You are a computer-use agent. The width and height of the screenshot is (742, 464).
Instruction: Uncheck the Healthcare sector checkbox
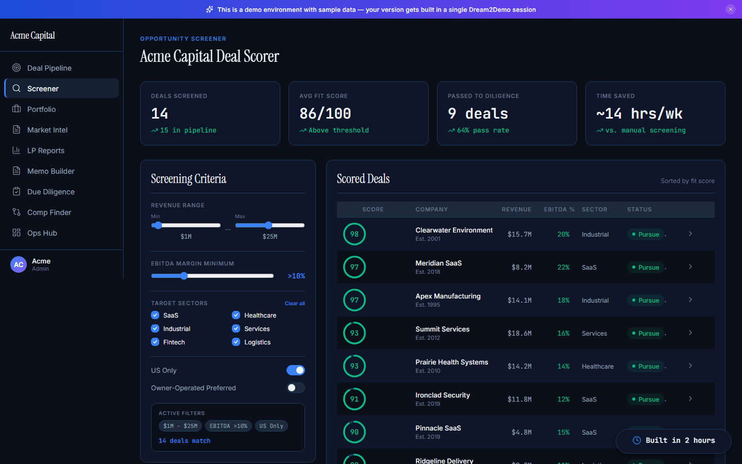pyautogui.click(x=236, y=315)
